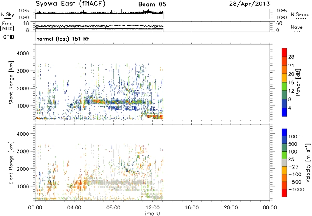Click the noise spike near 08:50 in N.Sky panel

click(122, 11)
